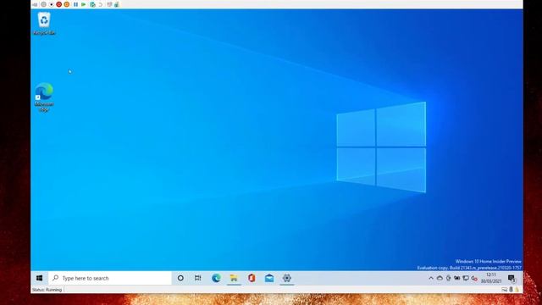Click the last toolbar icon after Enhanced Session
Screen dimensions: 542x305
tap(117, 4)
